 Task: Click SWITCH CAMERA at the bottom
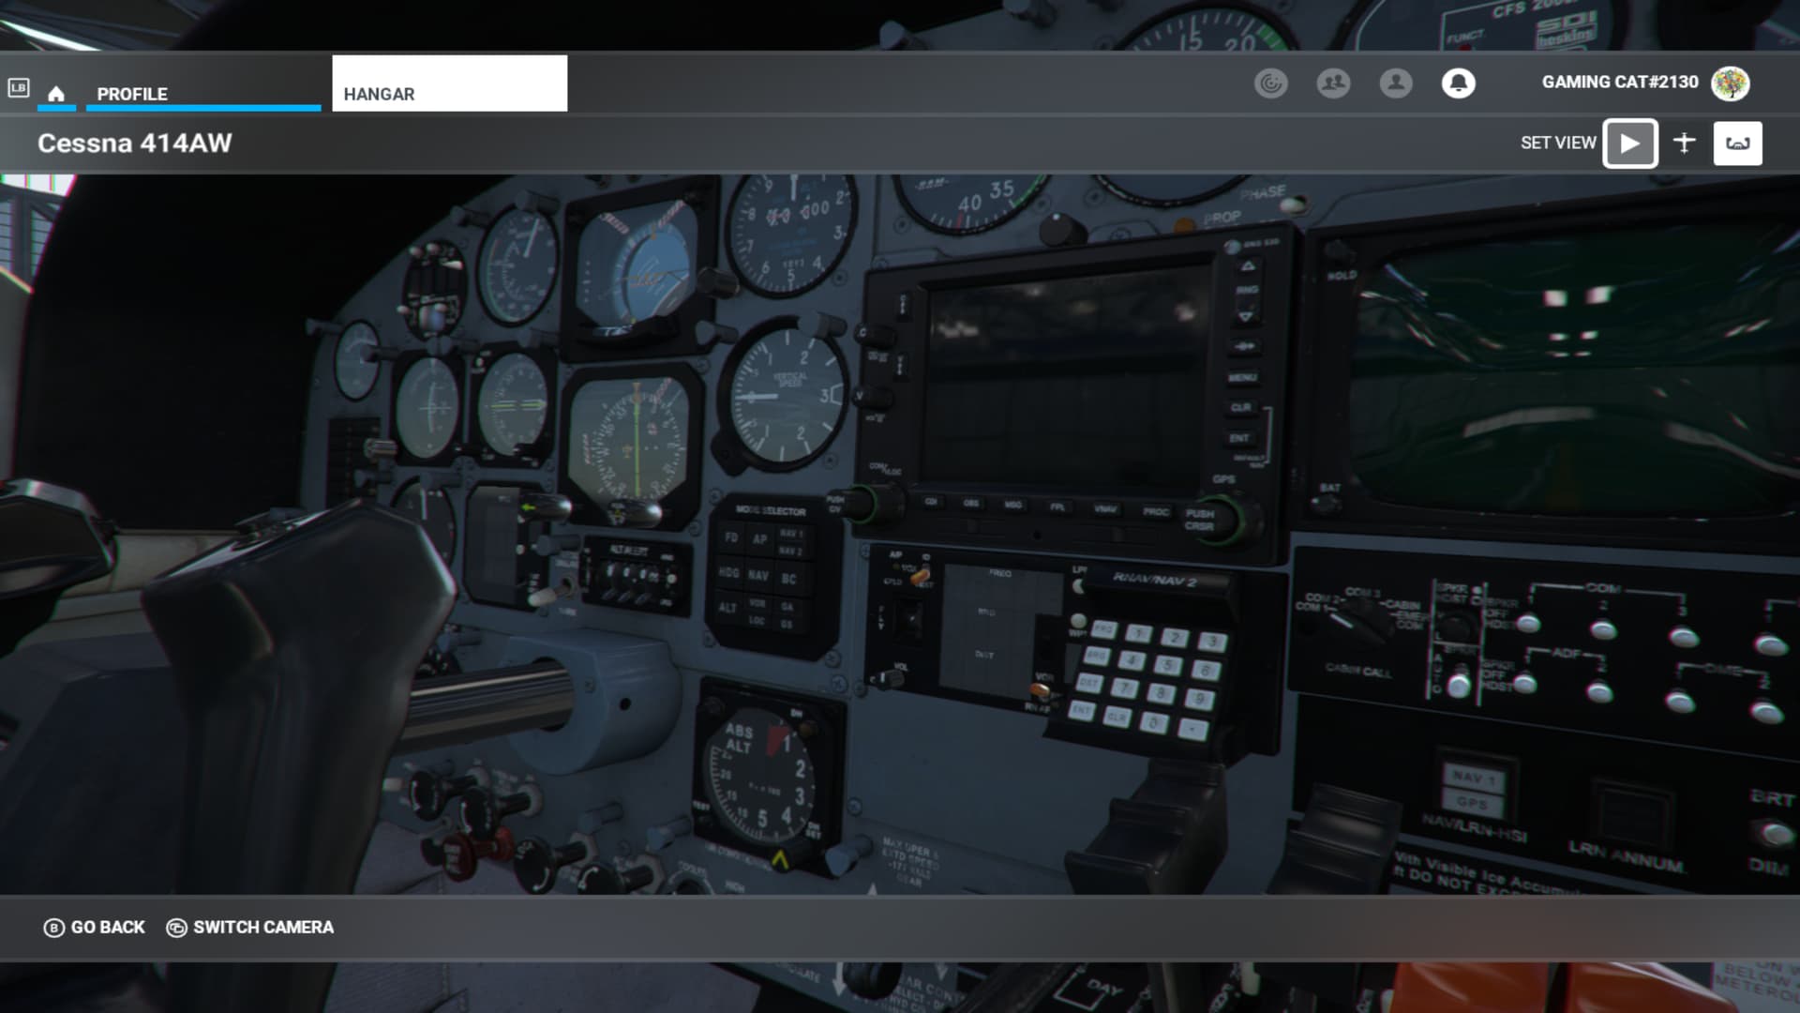(249, 927)
